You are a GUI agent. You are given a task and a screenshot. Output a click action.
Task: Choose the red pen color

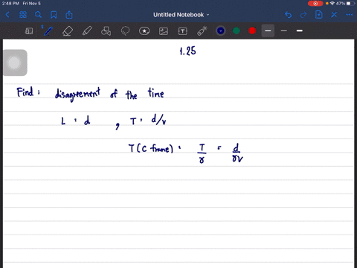pos(252,31)
